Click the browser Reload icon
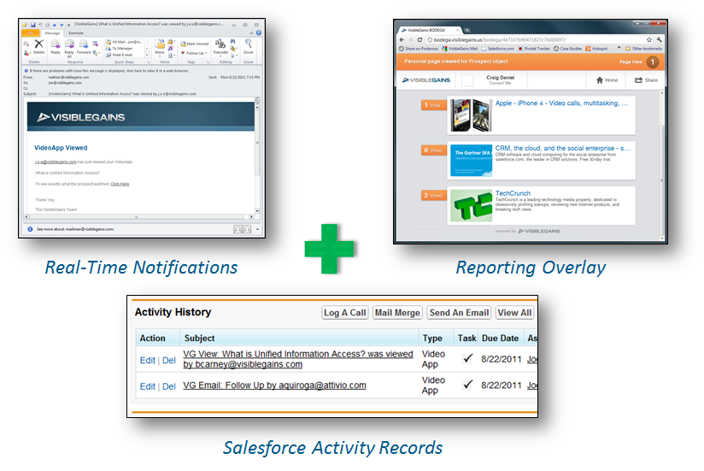The height and width of the screenshot is (471, 704). pyautogui.click(x=419, y=39)
